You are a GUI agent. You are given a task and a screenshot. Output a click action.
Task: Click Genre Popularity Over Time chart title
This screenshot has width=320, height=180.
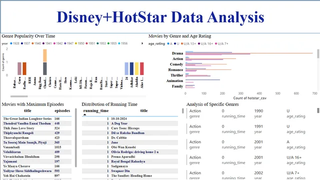[28, 36]
